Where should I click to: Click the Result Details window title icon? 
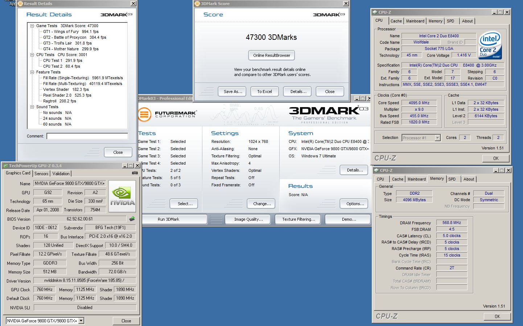pos(20,4)
